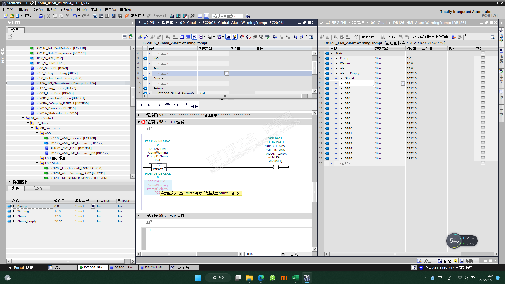Click the project search input field
The image size is (505, 284).
tap(227, 16)
